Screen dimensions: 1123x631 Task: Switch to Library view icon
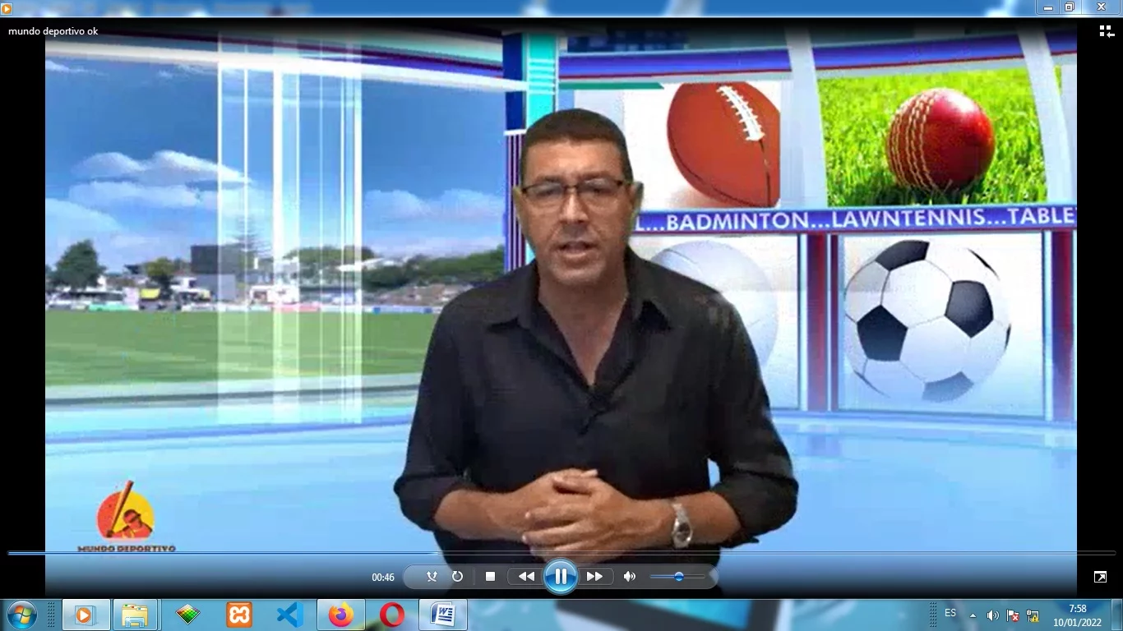[x=1107, y=31]
